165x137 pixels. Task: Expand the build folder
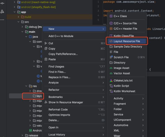(19, 17)
